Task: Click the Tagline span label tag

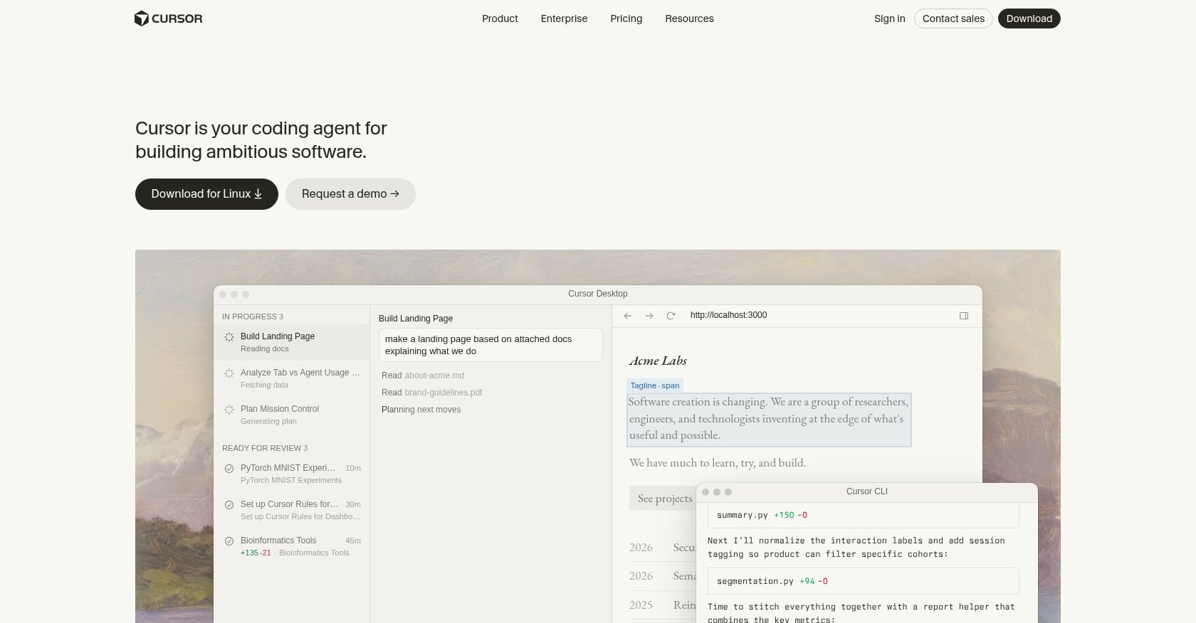Action: click(655, 385)
